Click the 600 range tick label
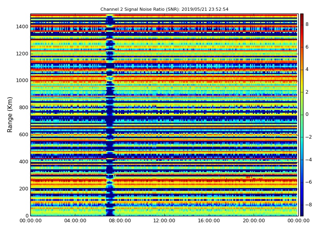319x239 pixels. click(24, 135)
